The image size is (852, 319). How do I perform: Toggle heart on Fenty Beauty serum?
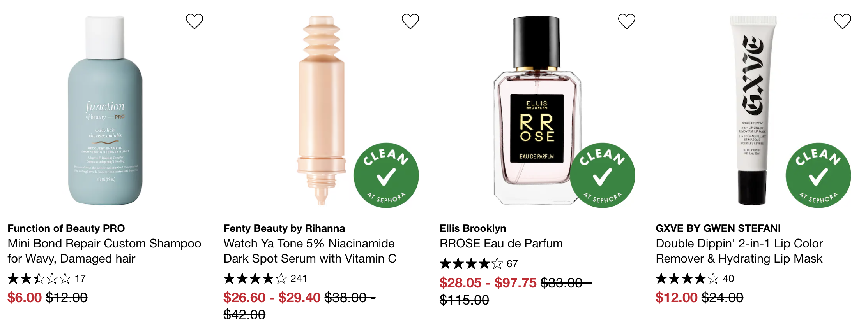410,21
